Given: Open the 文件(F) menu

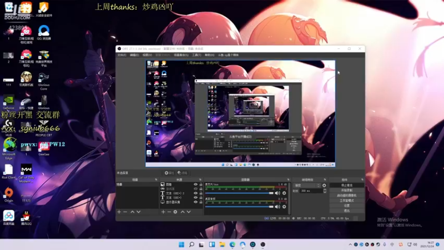Looking at the screenshot, I should tap(122, 55).
